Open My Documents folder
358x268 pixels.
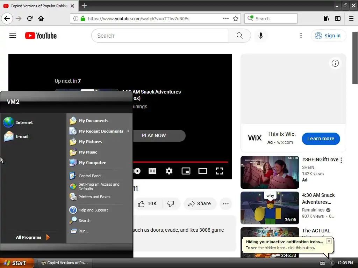pyautogui.click(x=89, y=121)
